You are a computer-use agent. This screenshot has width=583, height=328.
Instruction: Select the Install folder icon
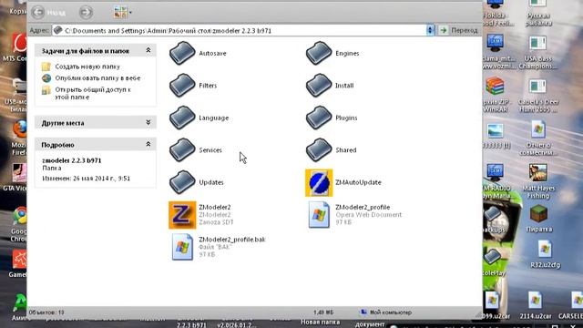(x=319, y=86)
